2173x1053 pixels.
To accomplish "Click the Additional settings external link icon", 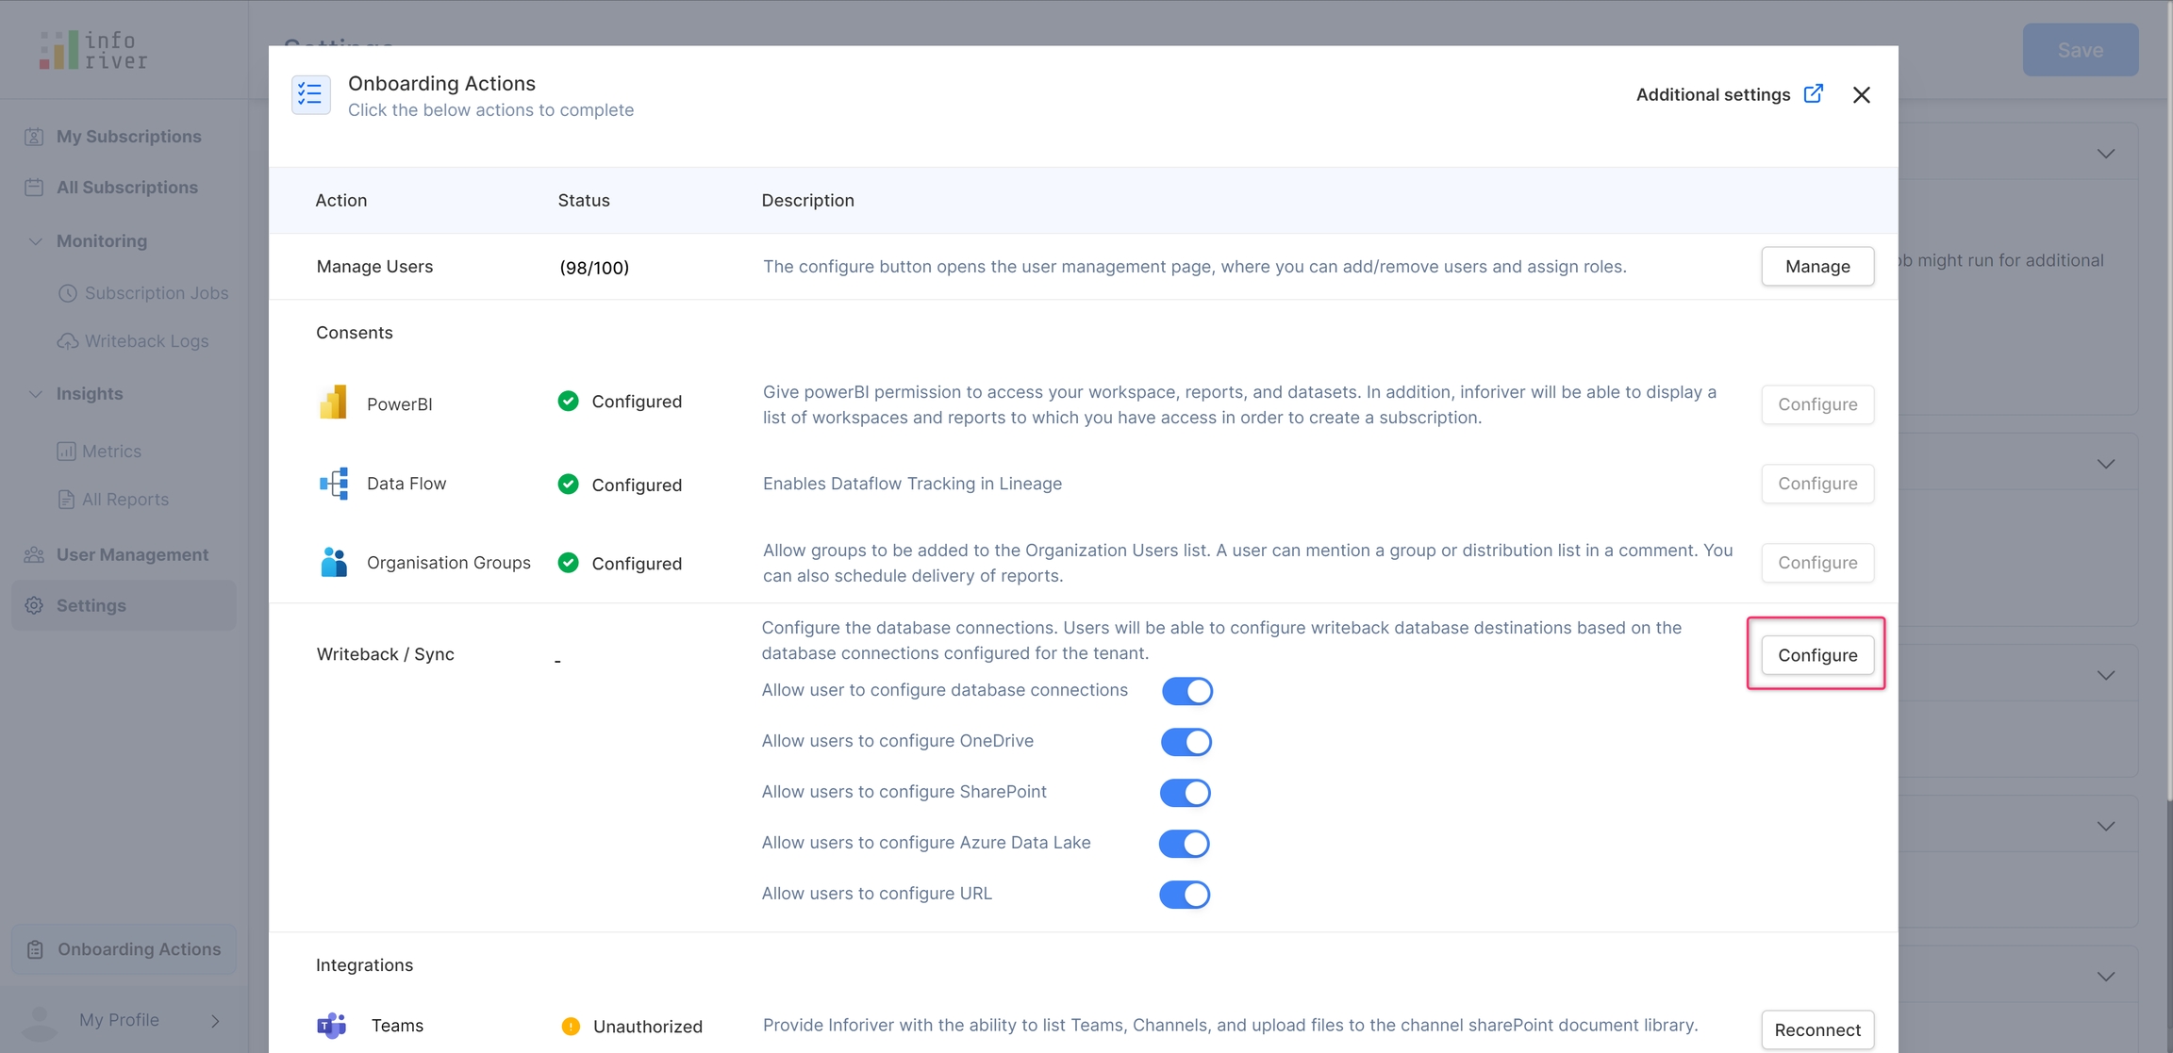I will click(1813, 93).
